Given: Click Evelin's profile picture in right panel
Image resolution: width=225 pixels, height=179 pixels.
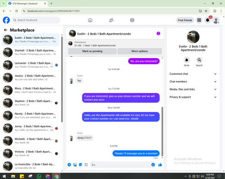Looking at the screenshot, I should click(193, 37).
